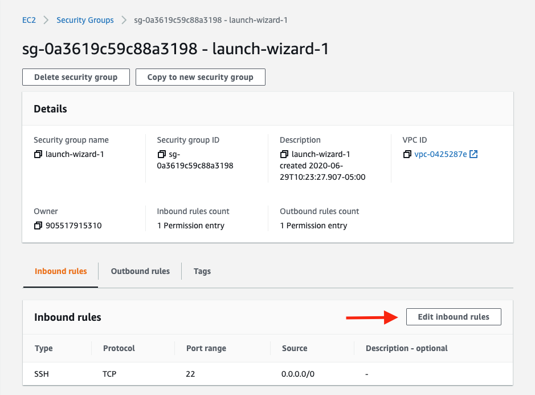Select the Inbound rules tab
535x395 pixels.
(x=61, y=271)
